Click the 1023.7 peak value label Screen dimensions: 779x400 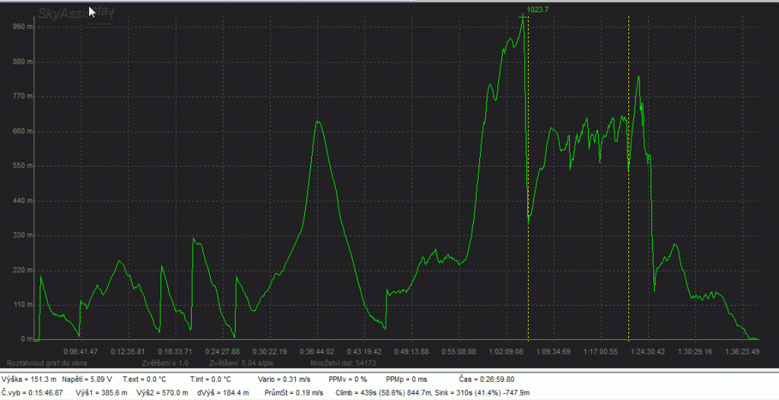[538, 10]
